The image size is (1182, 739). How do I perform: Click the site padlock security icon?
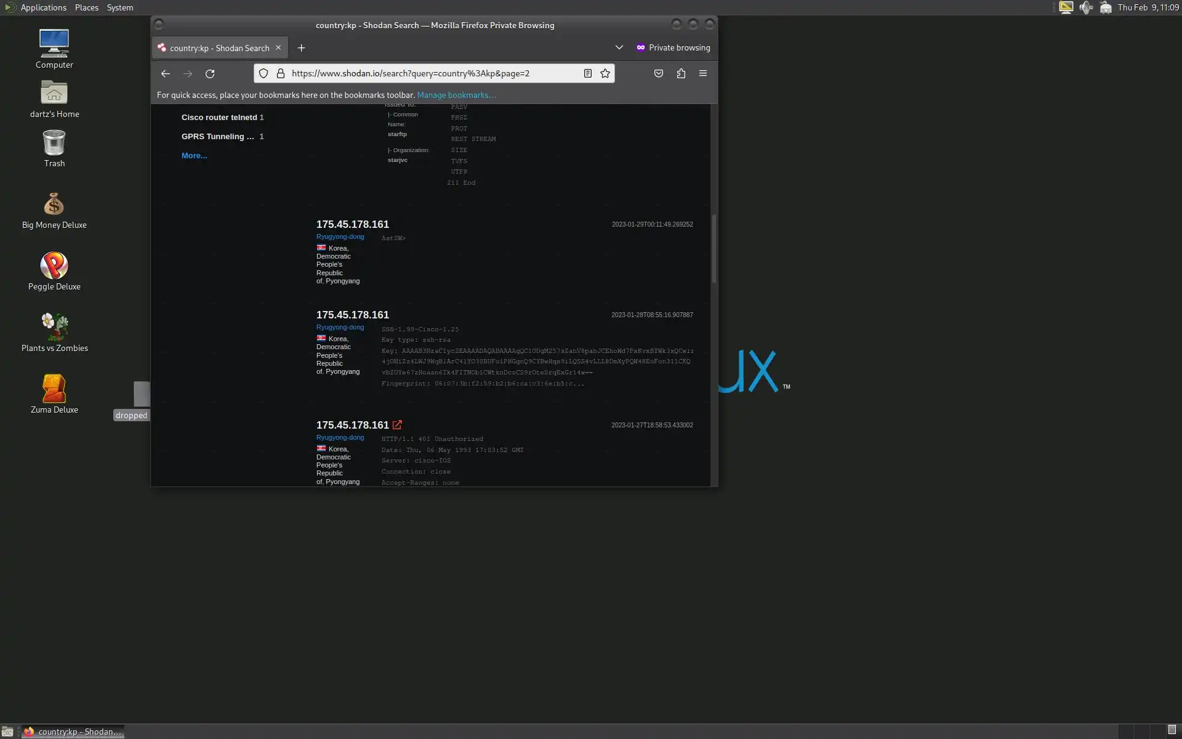pos(281,73)
